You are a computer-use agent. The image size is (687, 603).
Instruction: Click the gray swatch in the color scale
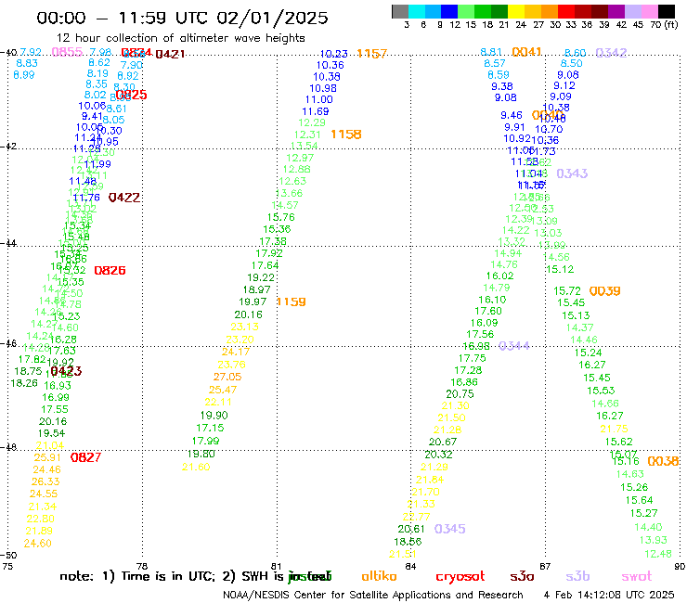click(x=400, y=11)
